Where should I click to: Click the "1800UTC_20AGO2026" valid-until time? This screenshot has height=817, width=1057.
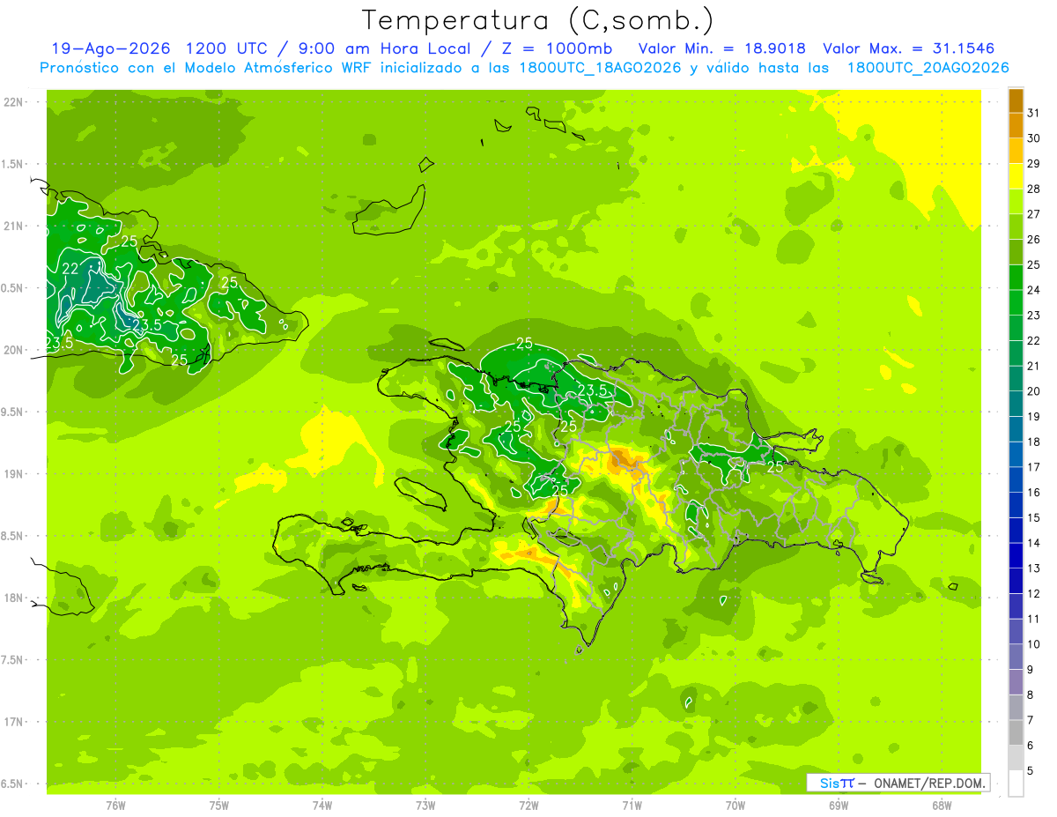click(928, 68)
